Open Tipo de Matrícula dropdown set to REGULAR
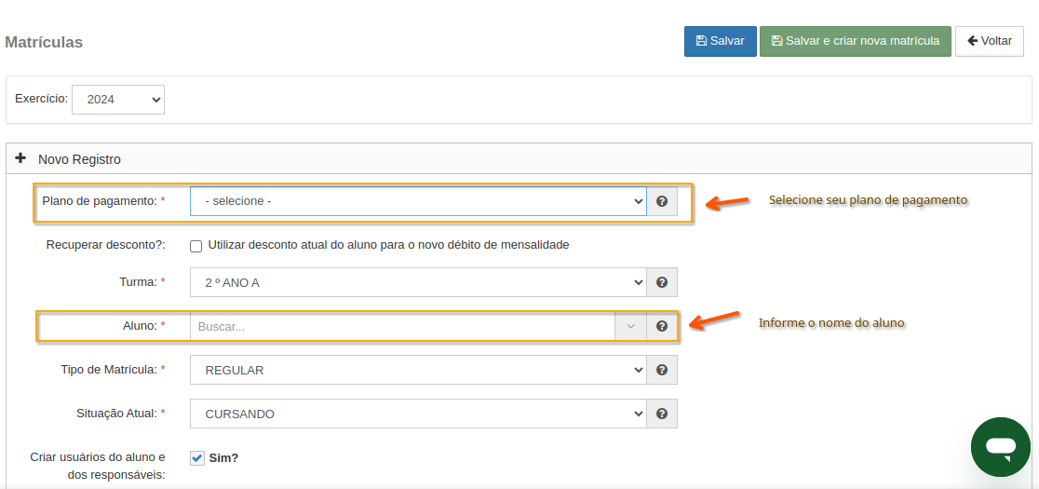The width and height of the screenshot is (1039, 489). (418, 370)
